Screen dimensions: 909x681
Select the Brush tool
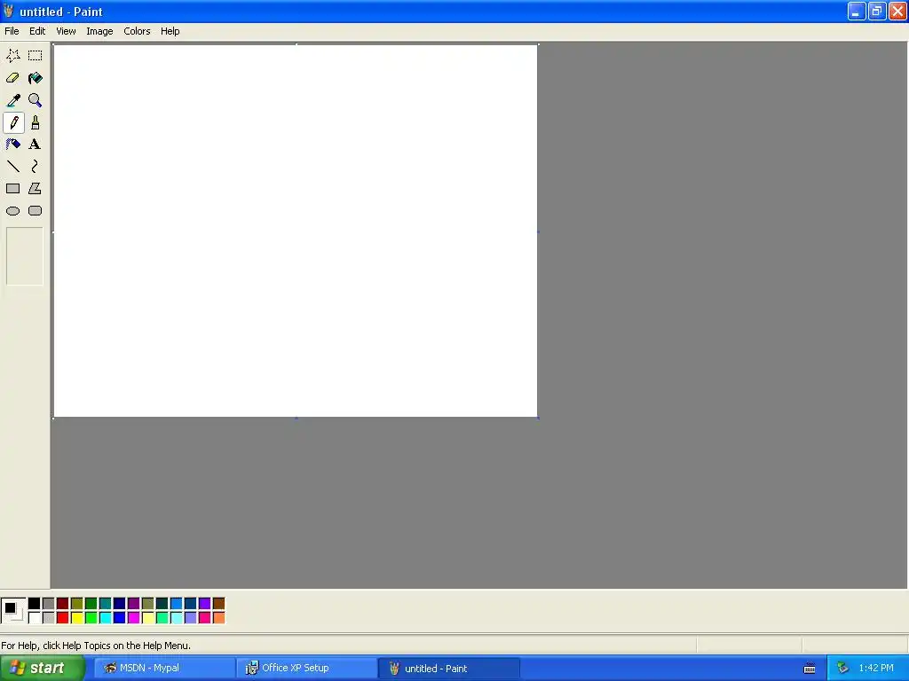(35, 122)
